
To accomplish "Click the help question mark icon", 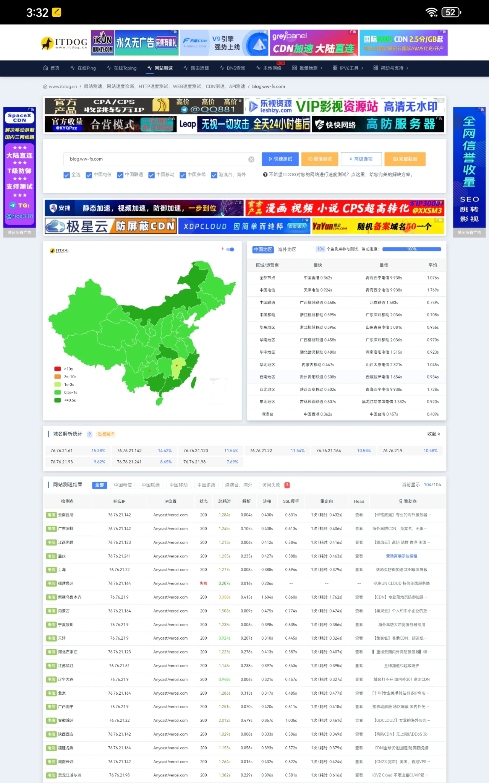I will (x=265, y=175).
